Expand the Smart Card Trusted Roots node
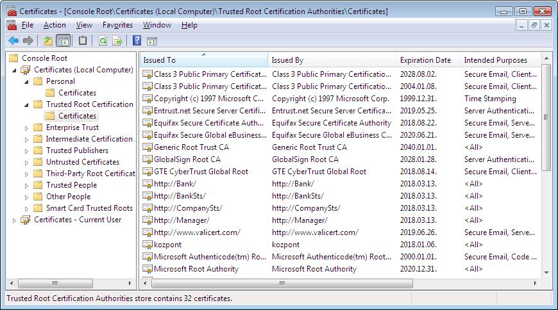This screenshot has height=310, width=558. click(26, 209)
